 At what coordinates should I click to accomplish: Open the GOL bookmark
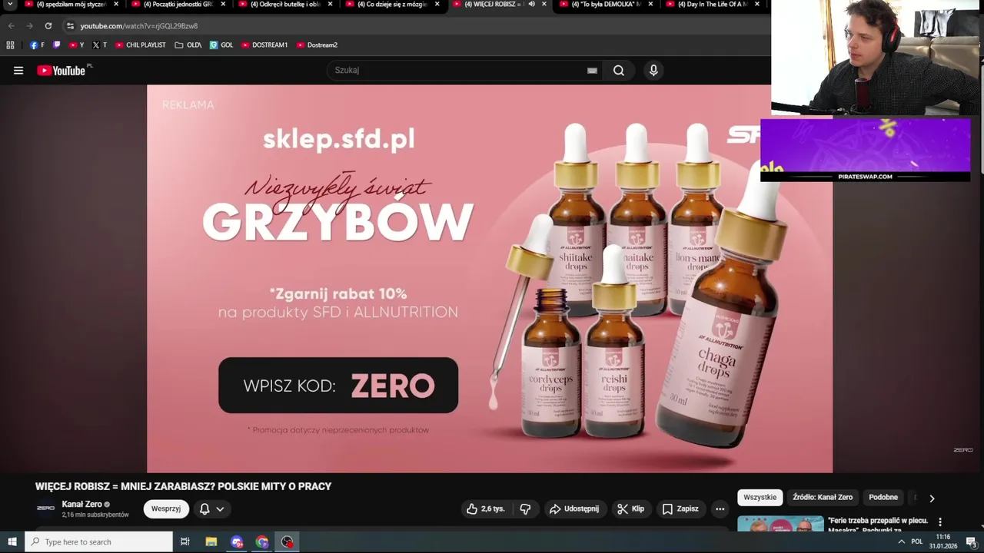221,45
